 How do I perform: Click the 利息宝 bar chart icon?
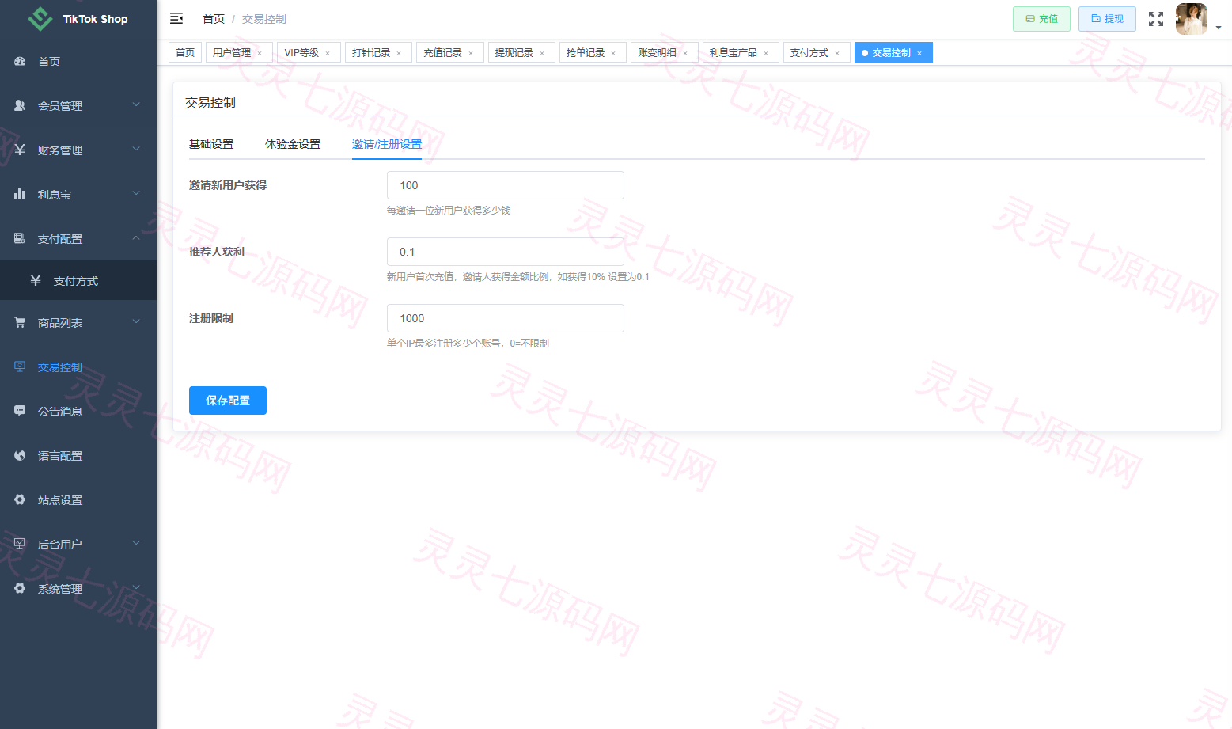[20, 194]
